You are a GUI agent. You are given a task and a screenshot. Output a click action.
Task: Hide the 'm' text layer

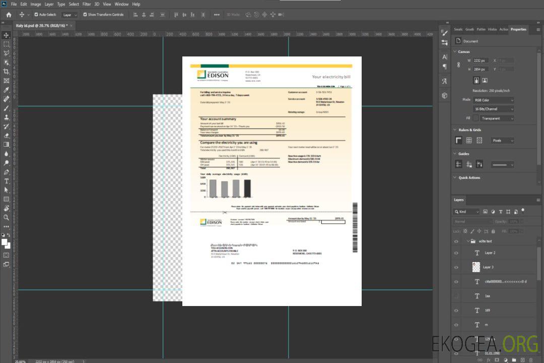coord(456,325)
